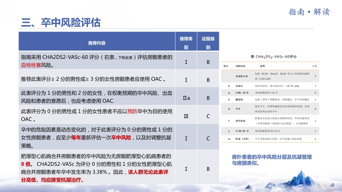The width and height of the screenshot is (342, 192).
Task: Click the '高血压' risk factor
Action: [239, 86]
